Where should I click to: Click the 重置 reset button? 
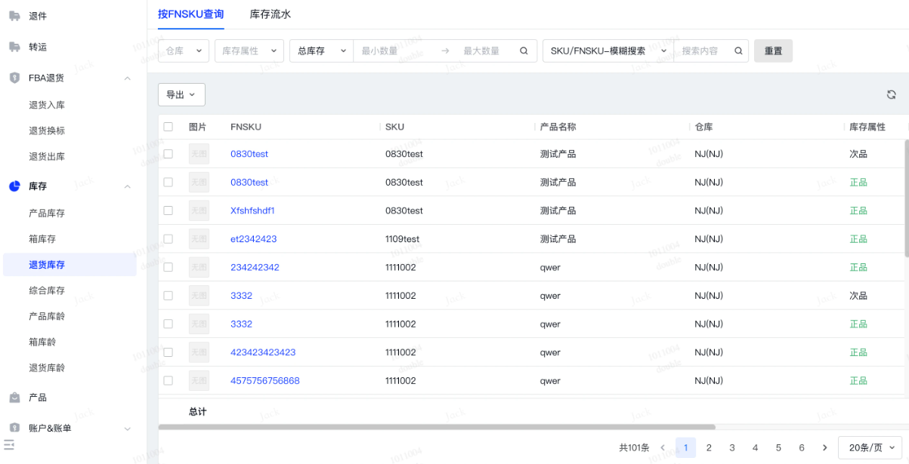(773, 51)
